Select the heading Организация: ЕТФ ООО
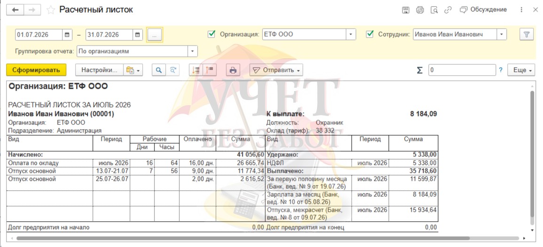This screenshot has height=247, width=543. 58,86
